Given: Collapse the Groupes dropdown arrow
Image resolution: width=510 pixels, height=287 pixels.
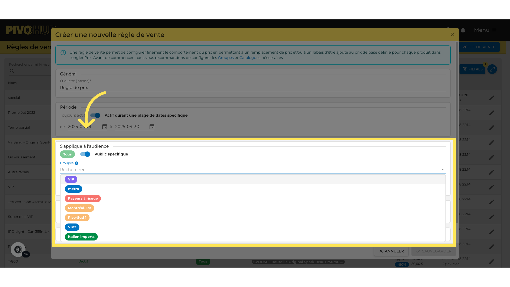Looking at the screenshot, I should [443, 170].
